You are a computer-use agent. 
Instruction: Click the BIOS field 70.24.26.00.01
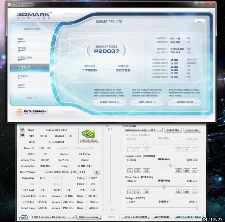[x=56, y=142]
